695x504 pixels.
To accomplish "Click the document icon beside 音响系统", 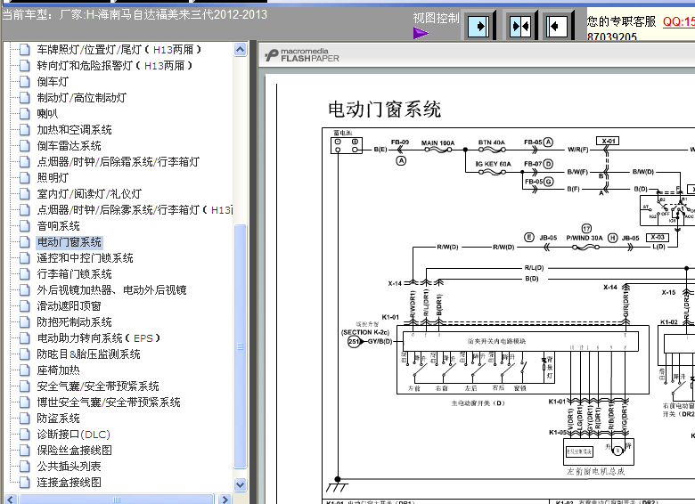I will (25, 226).
